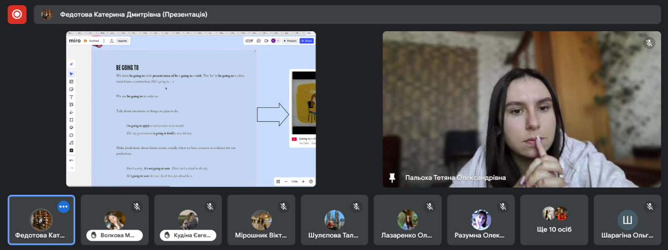This screenshot has width=668, height=250.
Task: Click the muted mic icon on Шулєпова tile
Action: [x=356, y=206]
